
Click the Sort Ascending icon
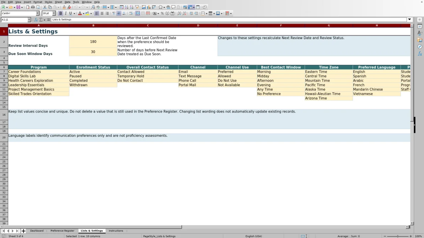[x=126, y=7]
